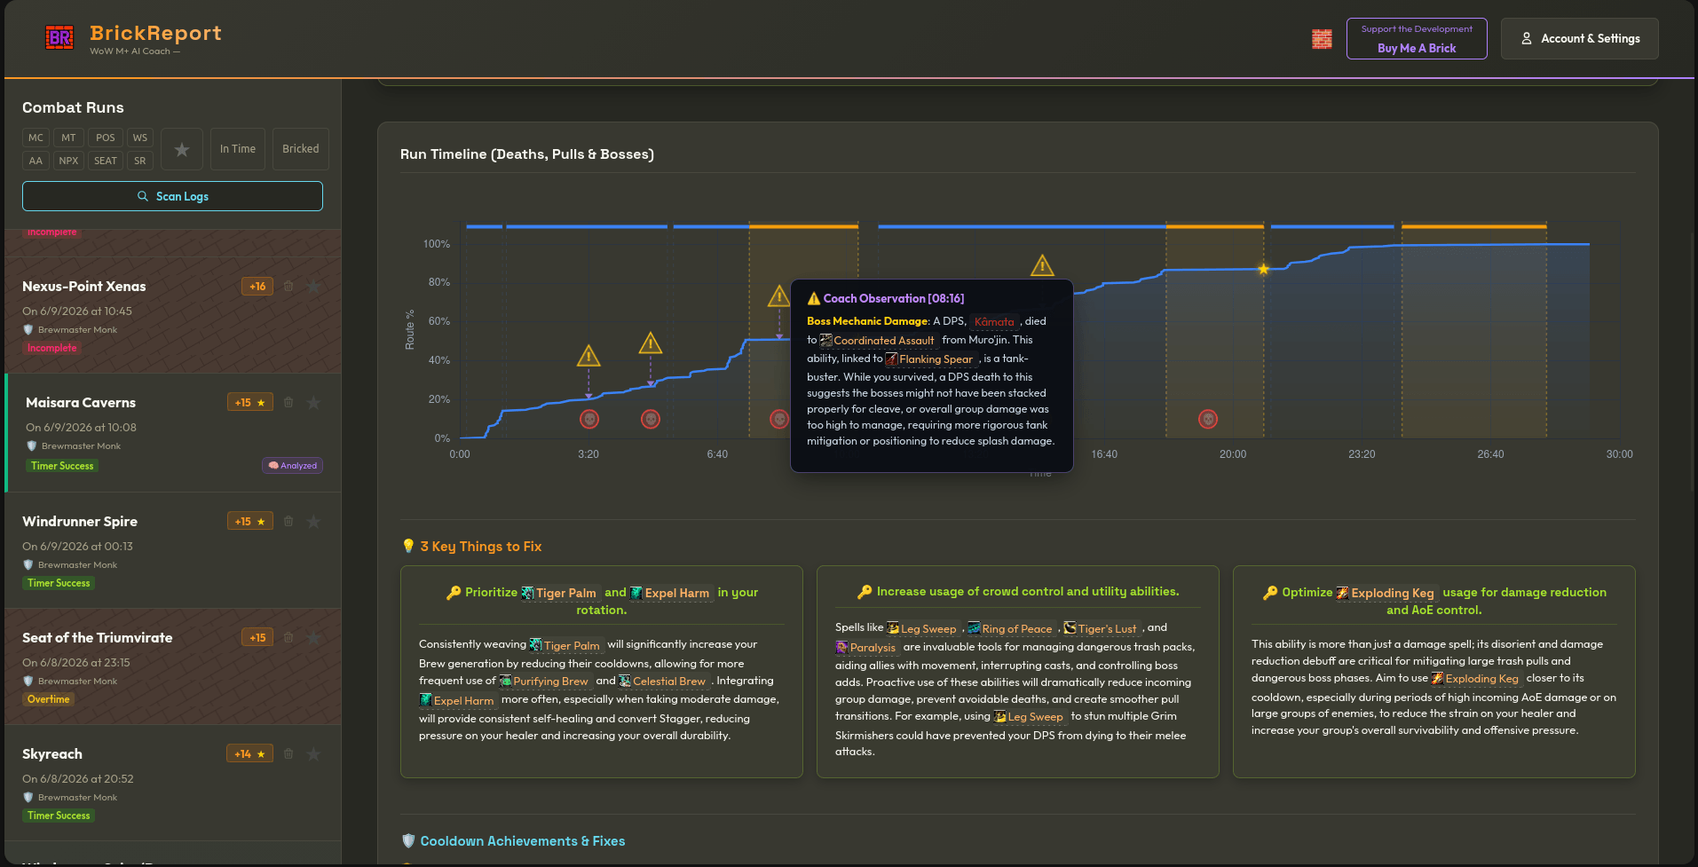
Task: Open Account & Settings
Action: (x=1580, y=39)
